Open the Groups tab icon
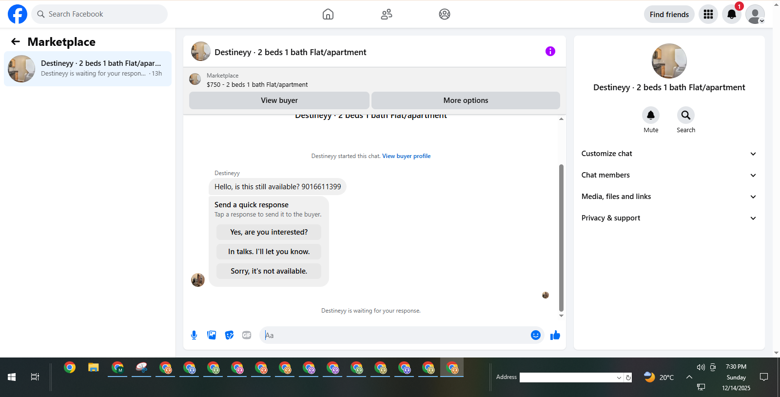This screenshot has height=397, width=780. (445, 14)
